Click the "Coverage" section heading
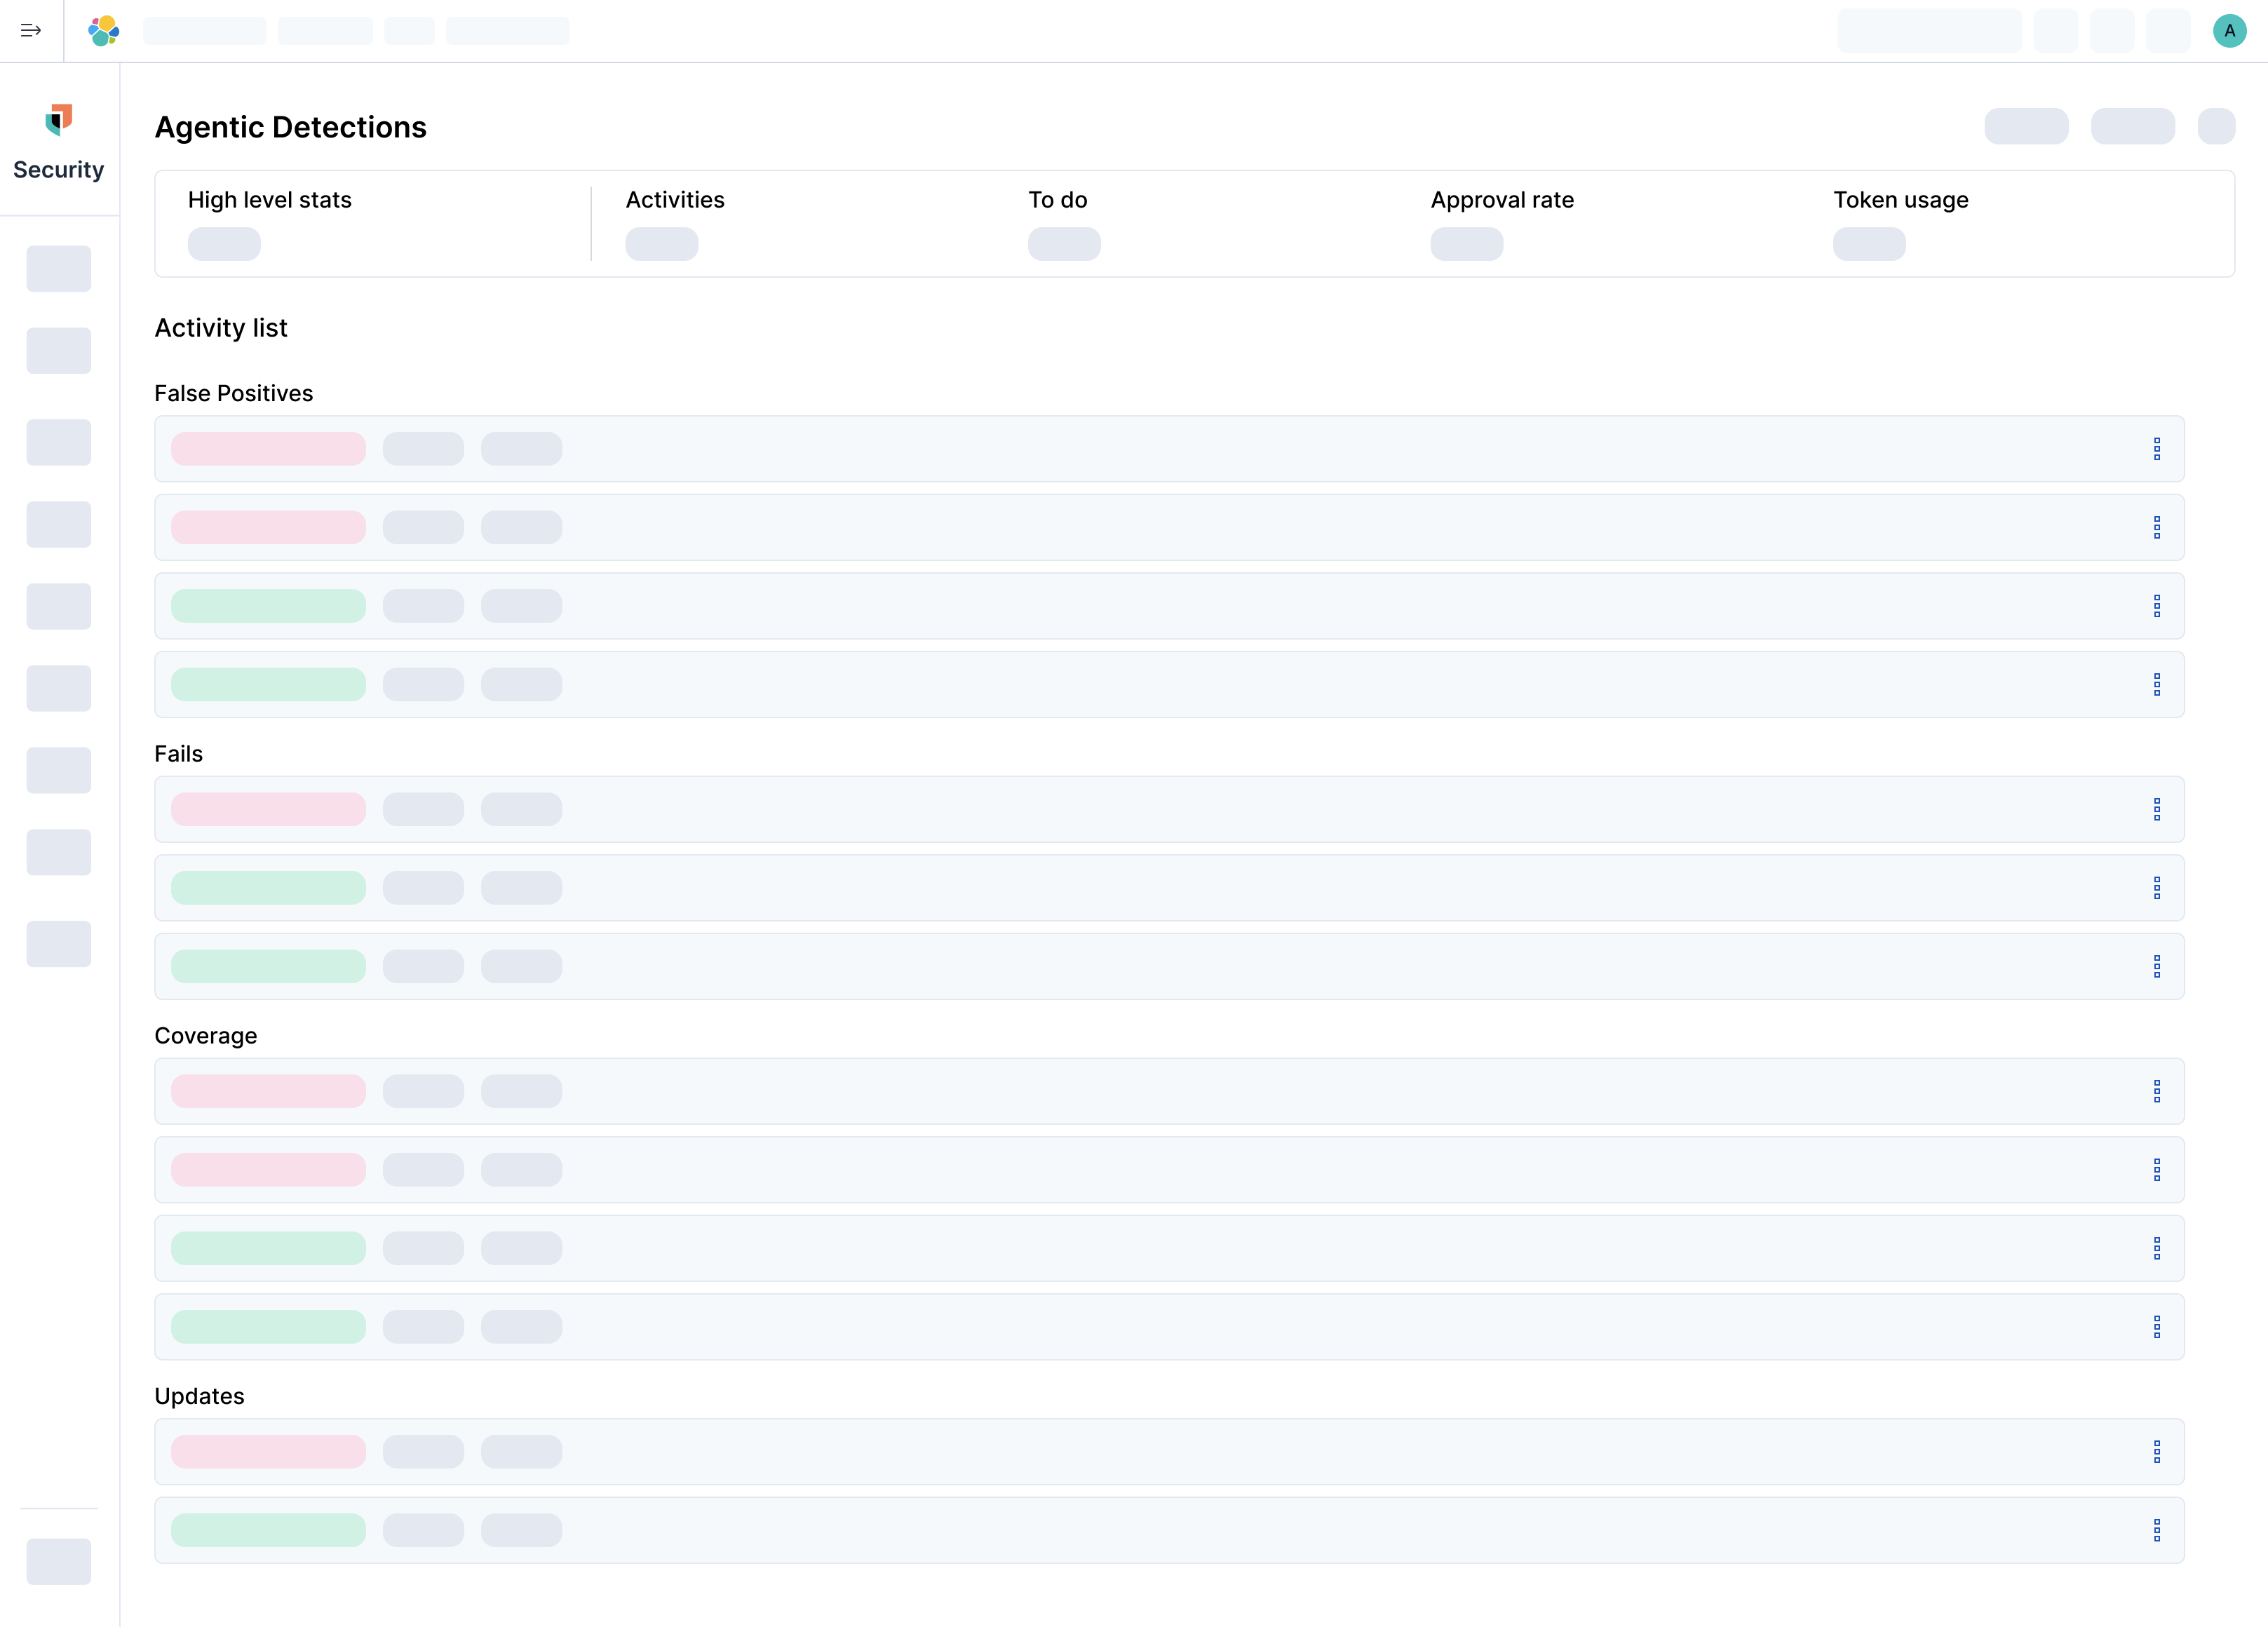Viewport: 2268px width, 1627px height. (206, 1036)
